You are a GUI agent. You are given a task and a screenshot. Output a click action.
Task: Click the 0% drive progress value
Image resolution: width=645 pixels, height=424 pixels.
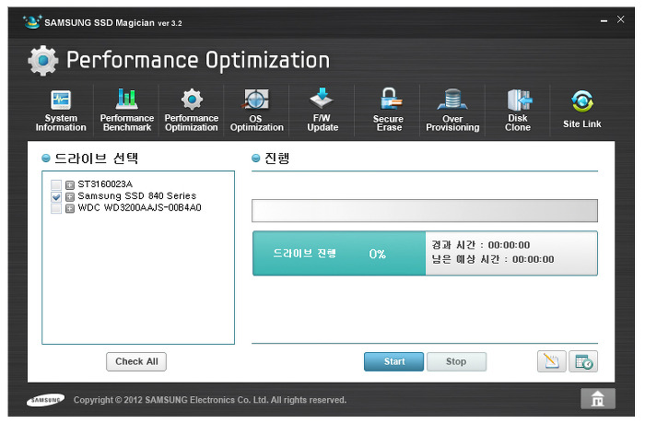pos(377,253)
